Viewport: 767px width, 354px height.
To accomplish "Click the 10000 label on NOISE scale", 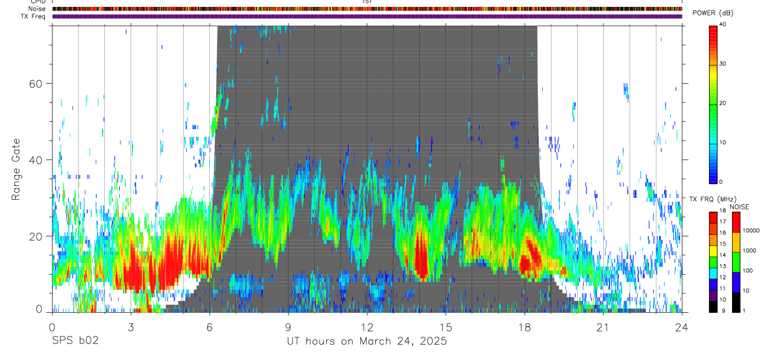I will (x=751, y=231).
